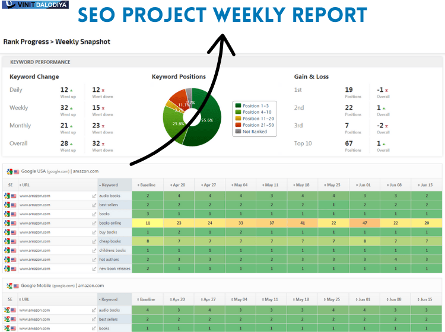Click the Weekly went down red arrow

pos(103,108)
